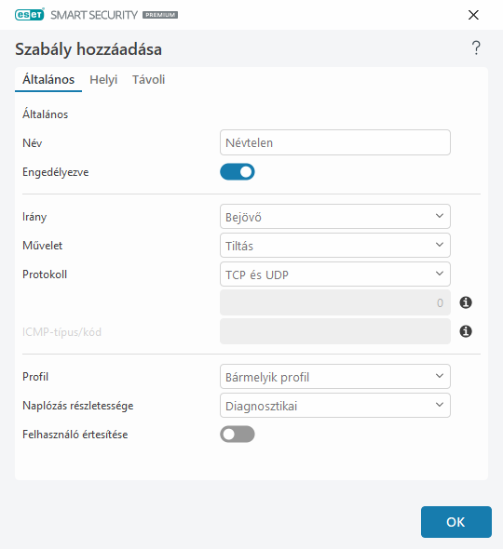Open help via the question mark icon
Viewport: 503px width, 549px height.
(x=476, y=48)
